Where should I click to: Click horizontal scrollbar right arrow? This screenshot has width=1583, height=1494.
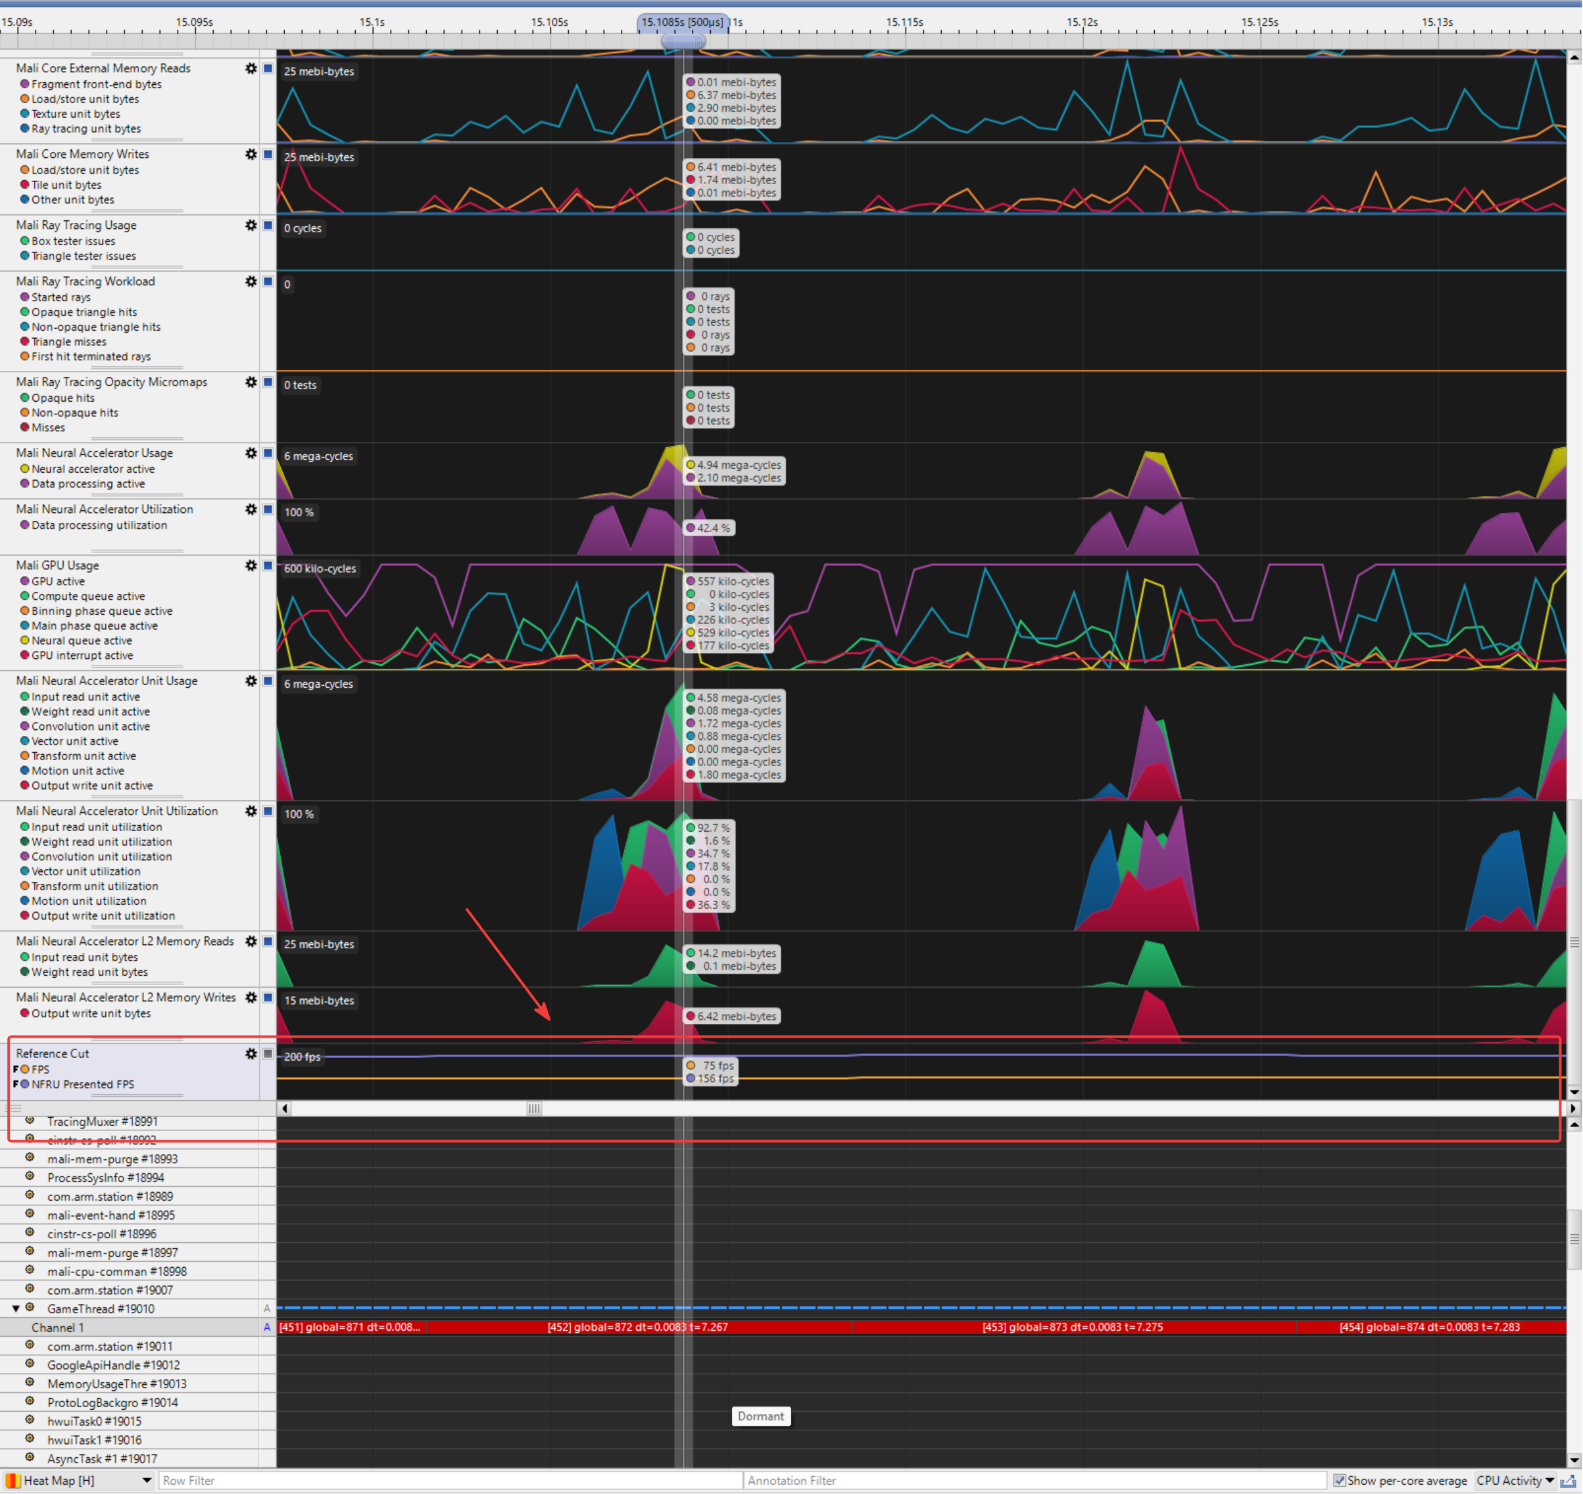click(x=1573, y=1109)
